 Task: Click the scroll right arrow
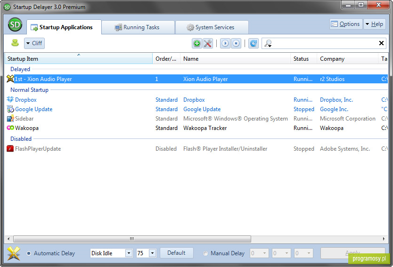pyautogui.click(x=384, y=239)
